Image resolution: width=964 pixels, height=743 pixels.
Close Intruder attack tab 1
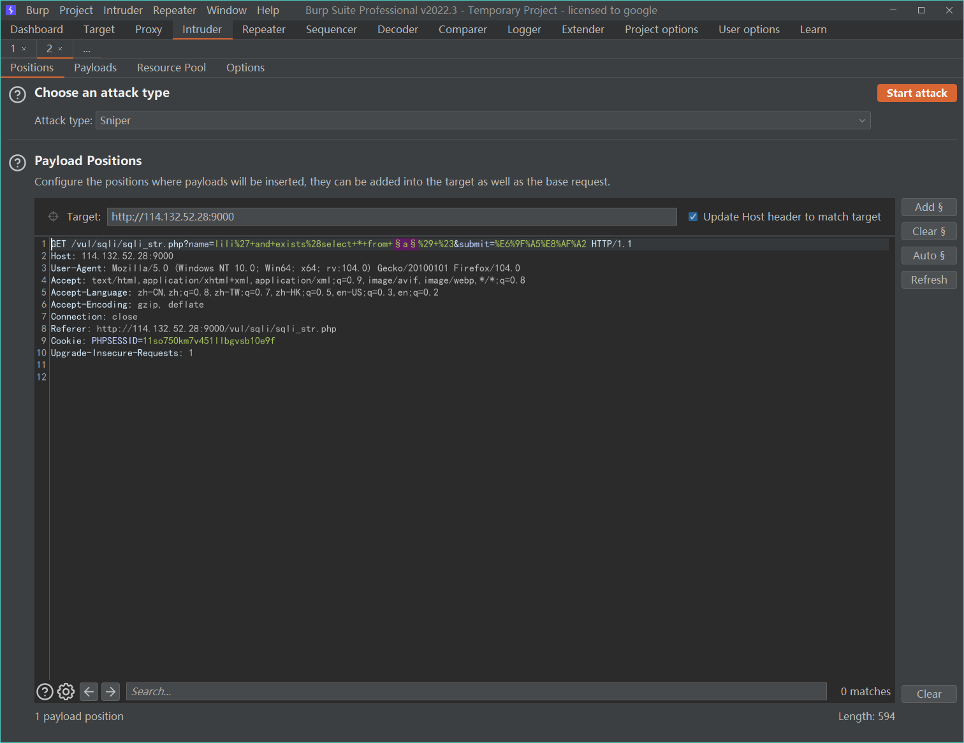pos(24,49)
